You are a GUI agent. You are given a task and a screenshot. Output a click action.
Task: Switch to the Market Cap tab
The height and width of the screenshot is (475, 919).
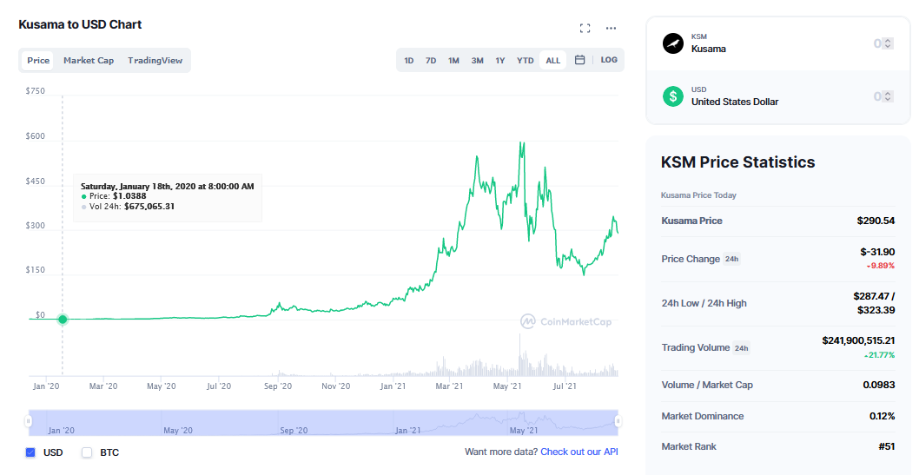pyautogui.click(x=89, y=61)
